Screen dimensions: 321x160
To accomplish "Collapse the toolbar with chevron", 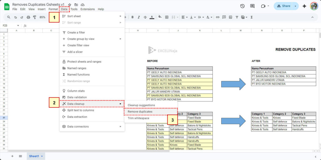I will pos(313,17).
